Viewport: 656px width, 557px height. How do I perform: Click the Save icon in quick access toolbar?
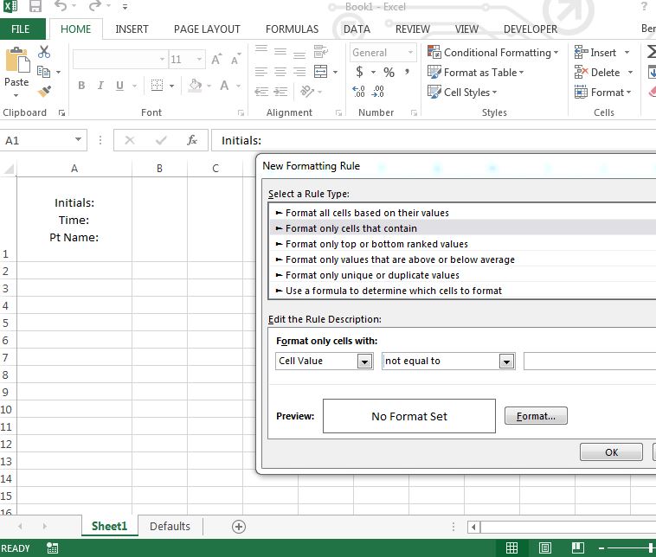(x=35, y=6)
